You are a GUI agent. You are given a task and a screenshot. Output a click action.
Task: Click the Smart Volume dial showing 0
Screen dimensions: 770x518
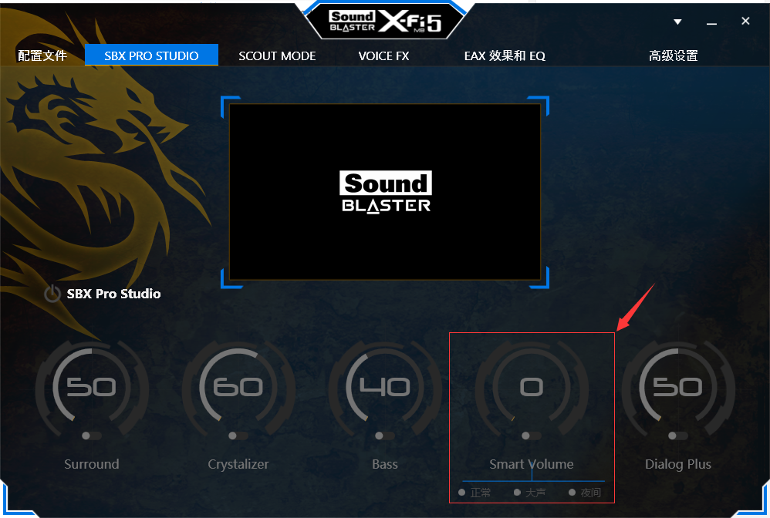click(532, 386)
